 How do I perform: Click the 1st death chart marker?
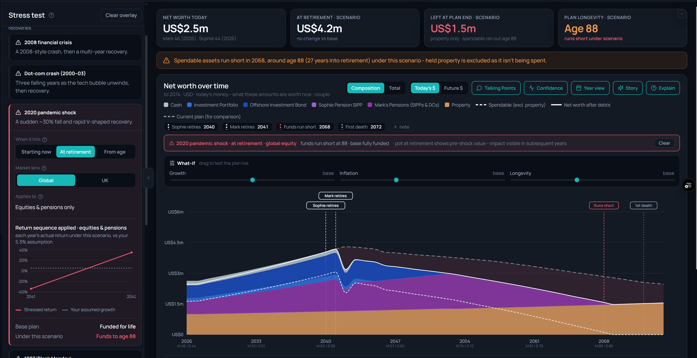pos(643,205)
